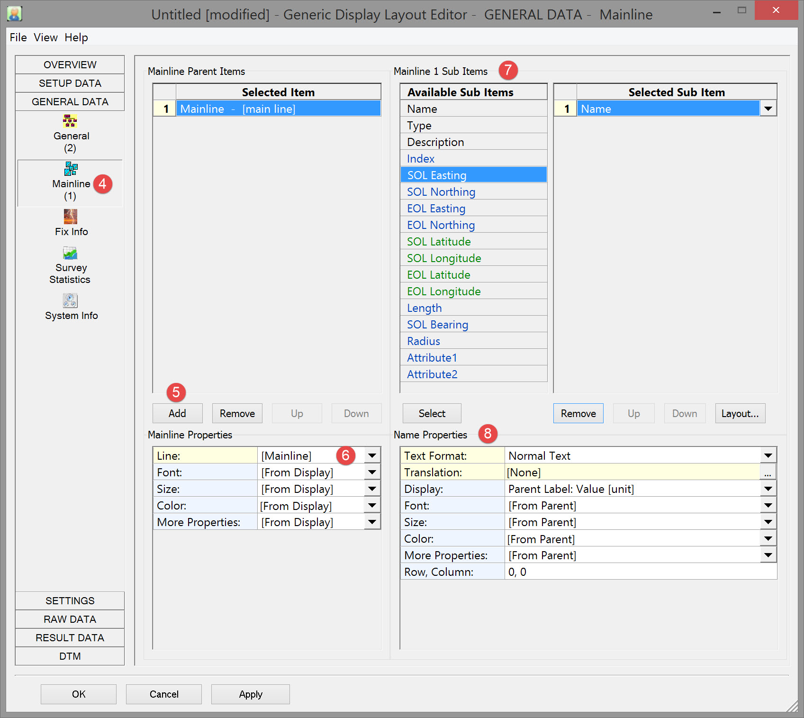Image resolution: width=804 pixels, height=718 pixels.
Task: Open the Fix Info icon
Action: [71, 217]
